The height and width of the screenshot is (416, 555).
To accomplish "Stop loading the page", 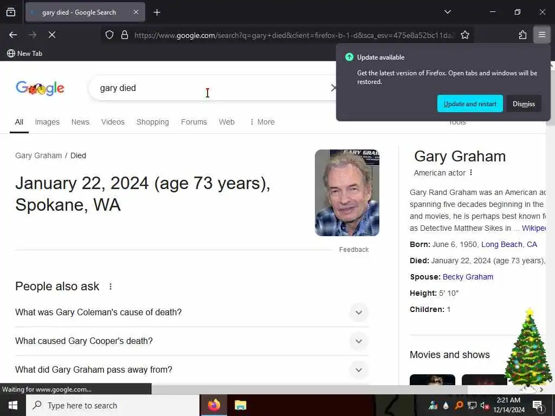I will point(52,35).
